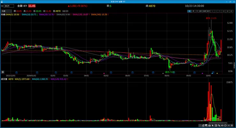Move the horizontal chart scrollbar thumb
The image size is (236, 128).
point(218,123)
